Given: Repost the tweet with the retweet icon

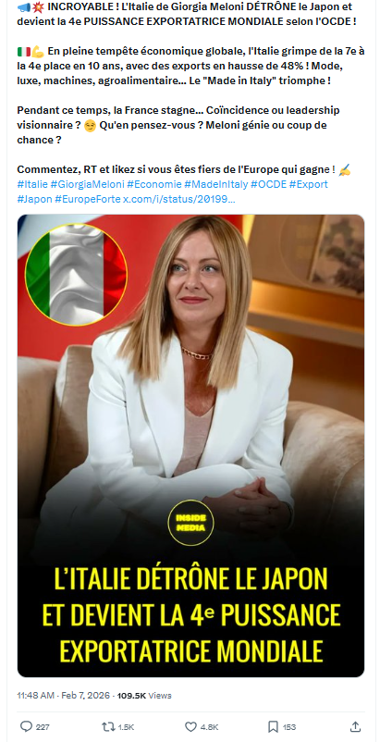Looking at the screenshot, I should [108, 726].
